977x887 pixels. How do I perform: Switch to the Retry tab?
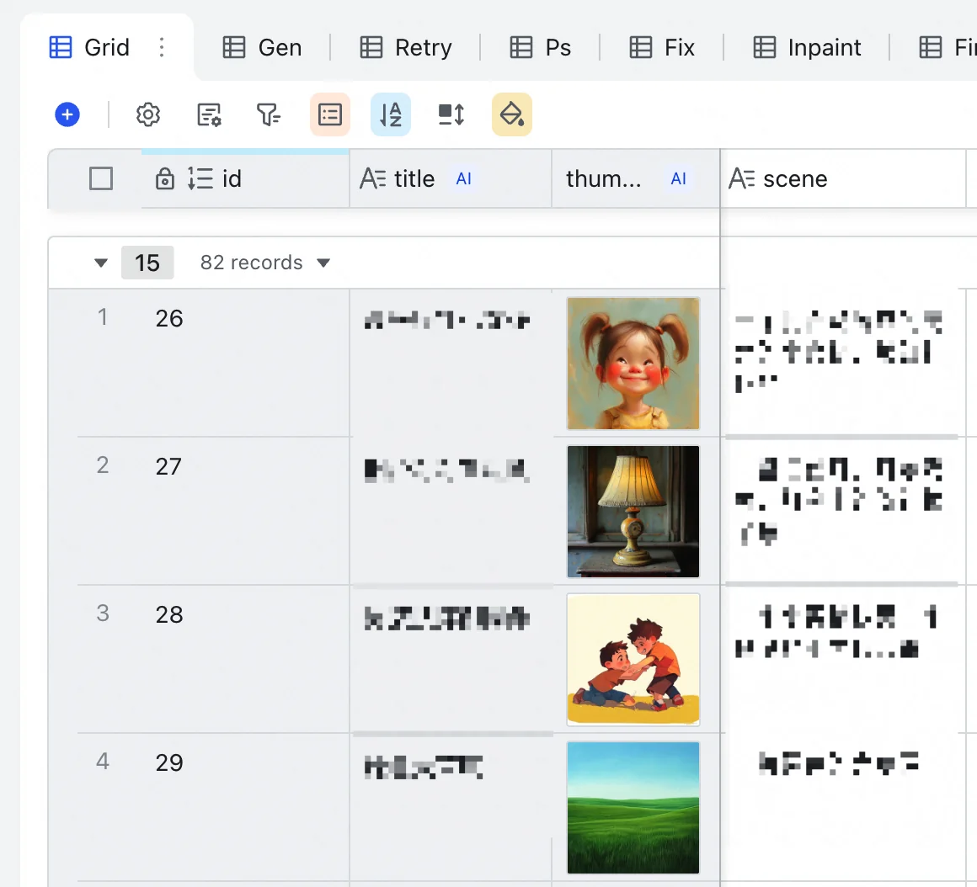tap(406, 47)
